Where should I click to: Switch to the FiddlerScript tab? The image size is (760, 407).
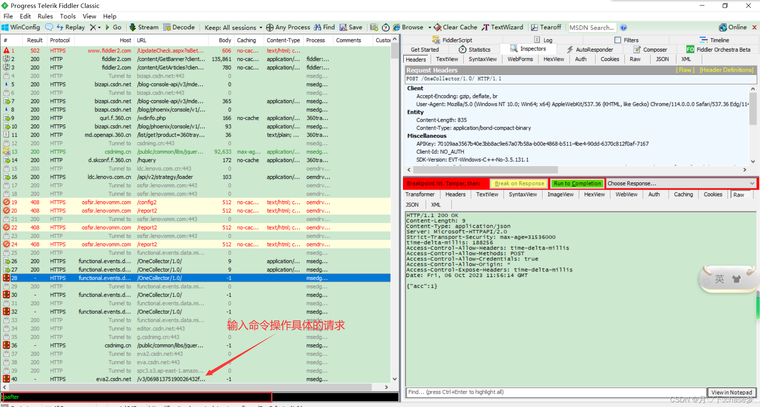coord(452,40)
